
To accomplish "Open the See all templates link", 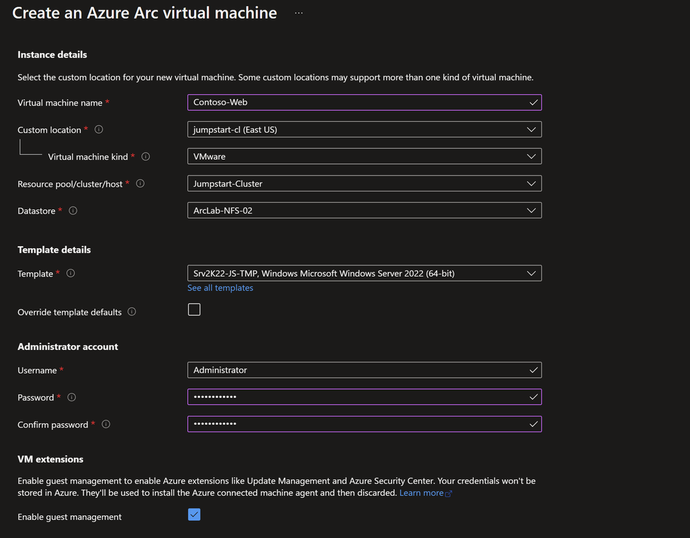I will 220,288.
